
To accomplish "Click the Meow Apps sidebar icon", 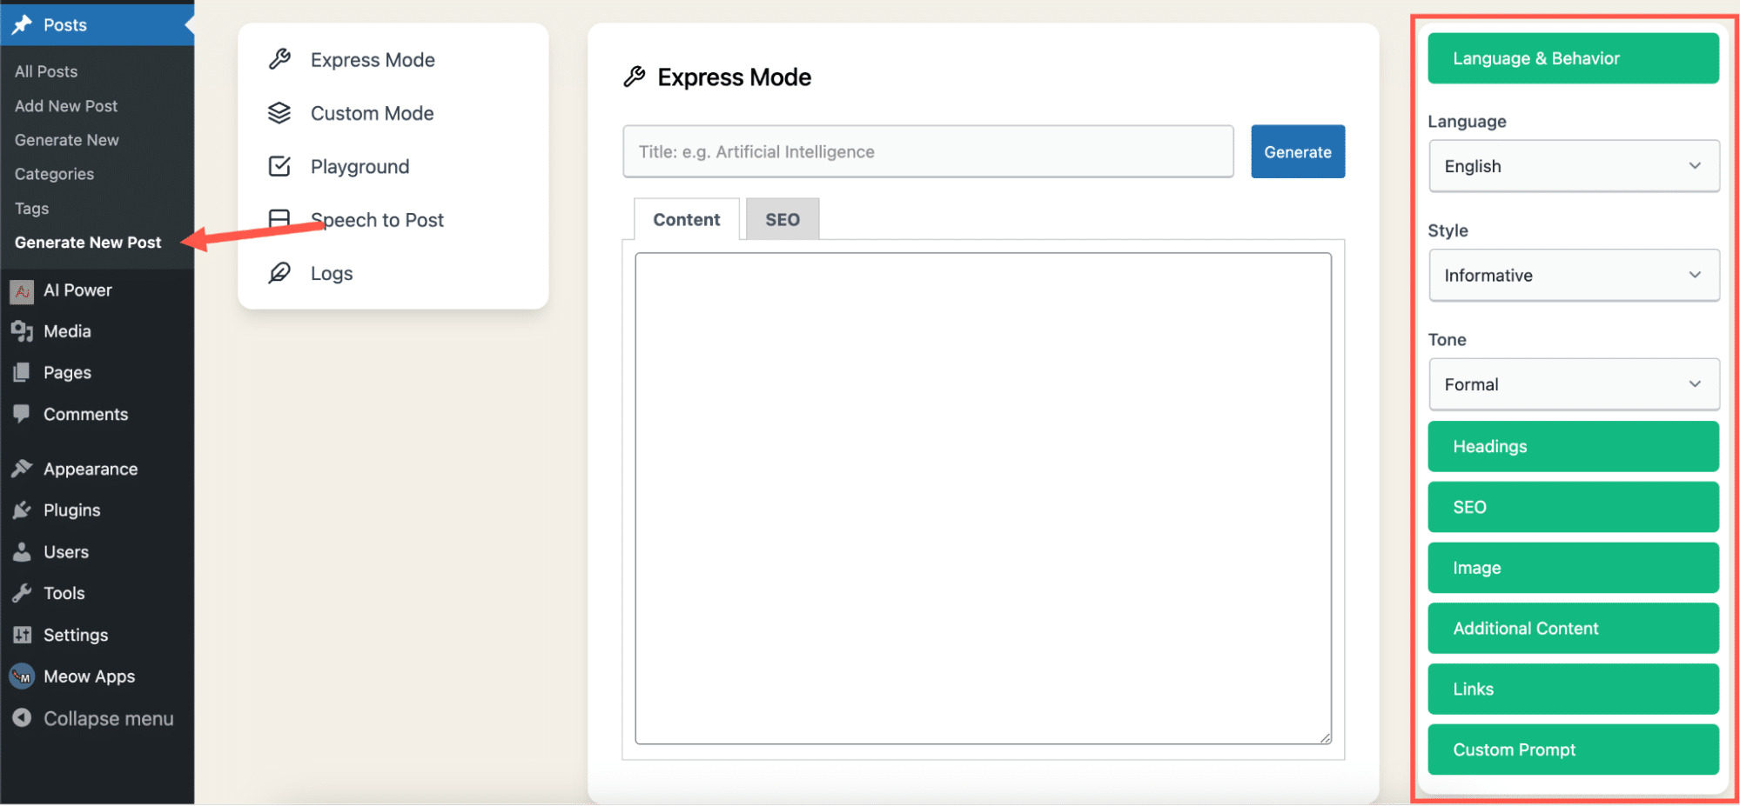I will pos(22,676).
